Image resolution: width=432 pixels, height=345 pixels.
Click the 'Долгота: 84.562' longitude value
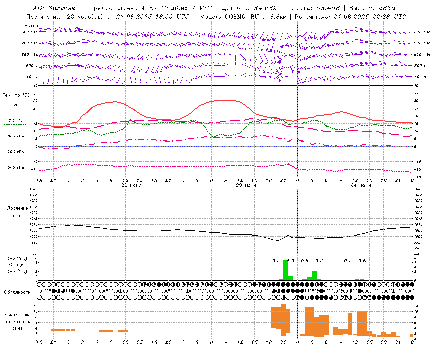[x=249, y=8]
